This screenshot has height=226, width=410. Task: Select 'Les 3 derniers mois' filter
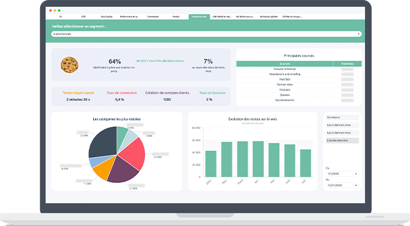pos(342,125)
